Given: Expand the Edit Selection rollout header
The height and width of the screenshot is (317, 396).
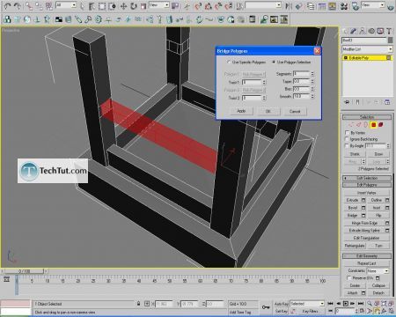Looking at the screenshot, I should pos(367,178).
